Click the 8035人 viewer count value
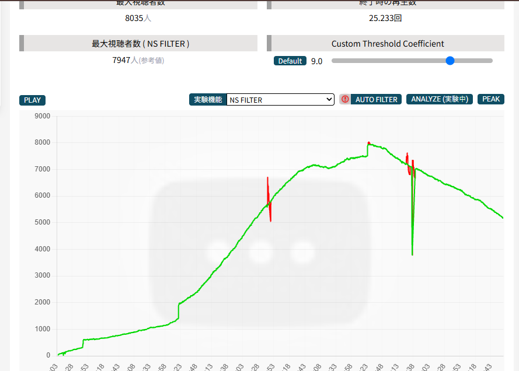519x371 pixels. click(x=138, y=18)
